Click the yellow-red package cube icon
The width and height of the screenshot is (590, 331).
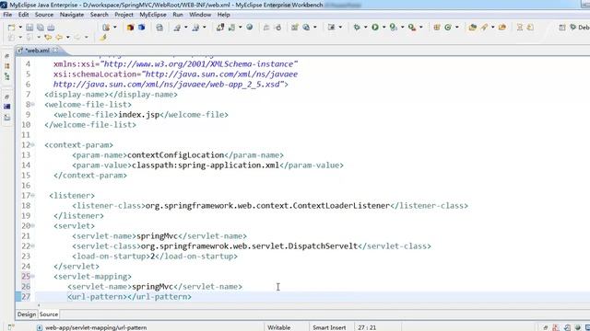pyautogui.click(x=131, y=28)
